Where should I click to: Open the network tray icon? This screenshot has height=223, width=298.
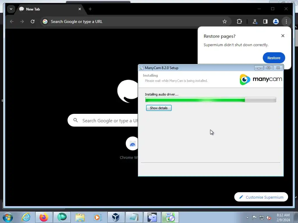[262, 217]
